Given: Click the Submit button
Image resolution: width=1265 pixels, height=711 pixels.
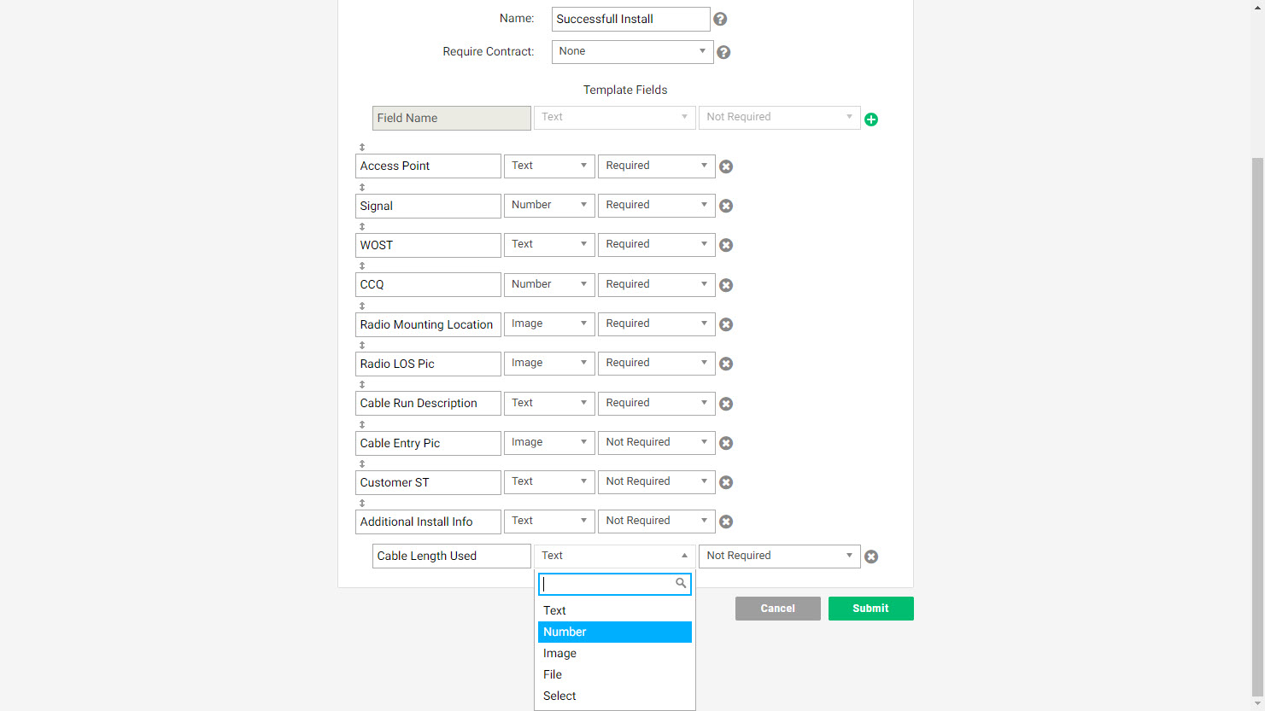Looking at the screenshot, I should click(x=871, y=609).
